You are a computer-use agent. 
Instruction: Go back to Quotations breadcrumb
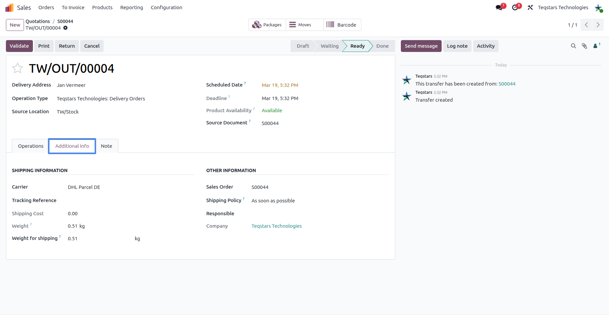[x=38, y=21]
